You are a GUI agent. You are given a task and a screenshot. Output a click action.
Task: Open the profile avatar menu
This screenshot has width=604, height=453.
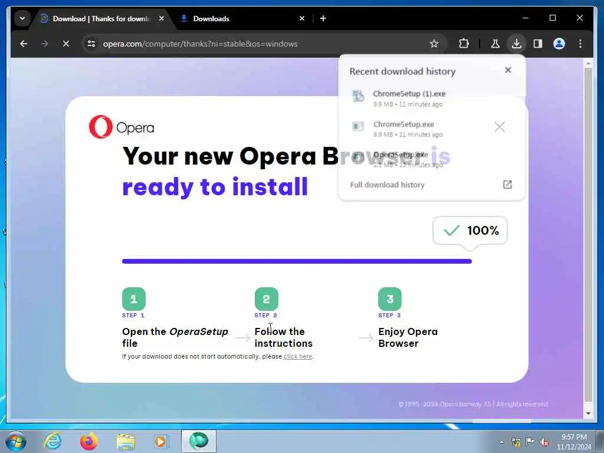tap(559, 44)
